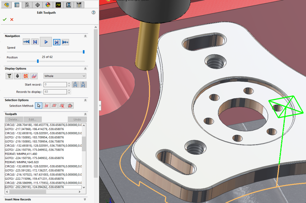Open the Whole display mode dropdown
This screenshot has width=306, height=203.
pyautogui.click(x=65, y=76)
